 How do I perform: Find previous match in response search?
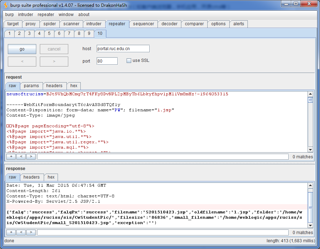tap(21, 233)
